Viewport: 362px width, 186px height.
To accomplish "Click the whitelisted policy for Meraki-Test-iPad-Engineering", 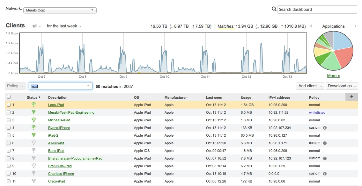I will [x=317, y=112].
